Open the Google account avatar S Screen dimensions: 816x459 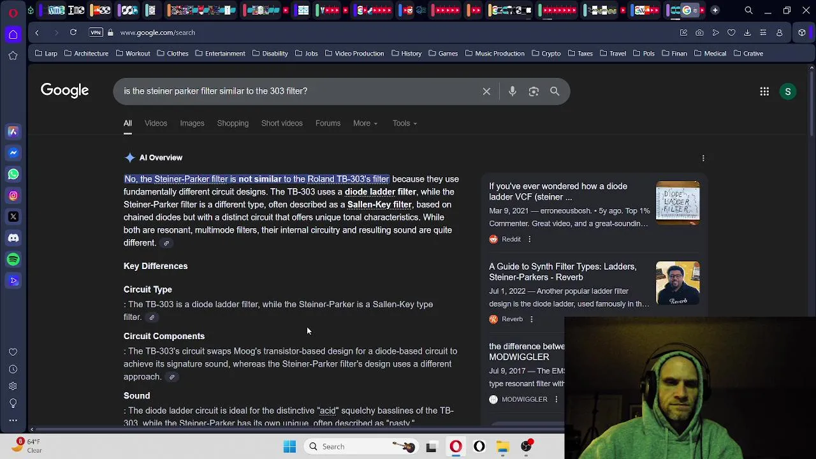coord(788,92)
